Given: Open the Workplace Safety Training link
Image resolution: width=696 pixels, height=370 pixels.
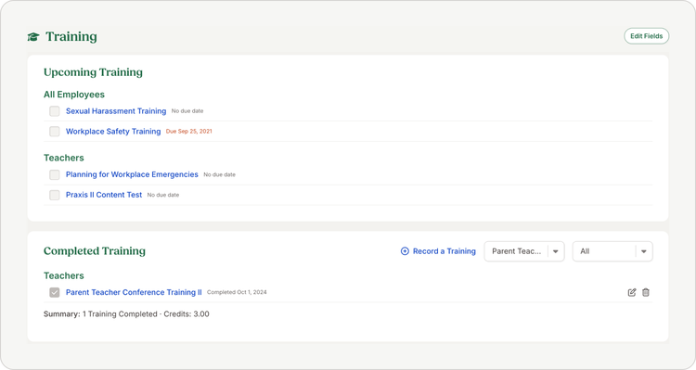Looking at the screenshot, I should [113, 132].
